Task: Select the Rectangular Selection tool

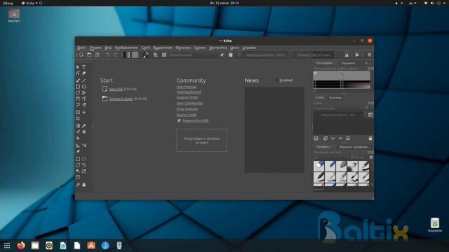Action: pyautogui.click(x=78, y=159)
